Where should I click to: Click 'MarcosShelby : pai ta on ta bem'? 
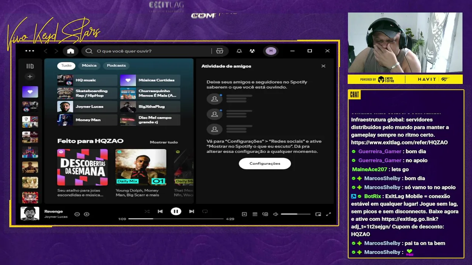point(398,243)
